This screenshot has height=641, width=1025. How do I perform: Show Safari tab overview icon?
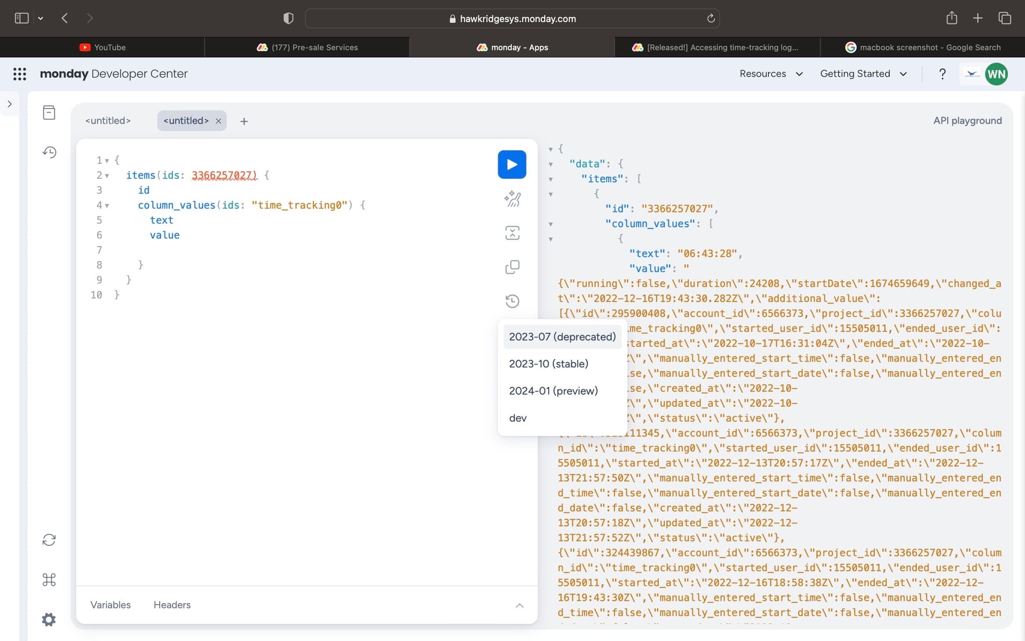[x=1004, y=18]
